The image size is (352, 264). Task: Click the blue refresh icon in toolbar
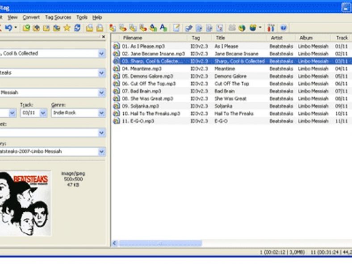coord(77,28)
